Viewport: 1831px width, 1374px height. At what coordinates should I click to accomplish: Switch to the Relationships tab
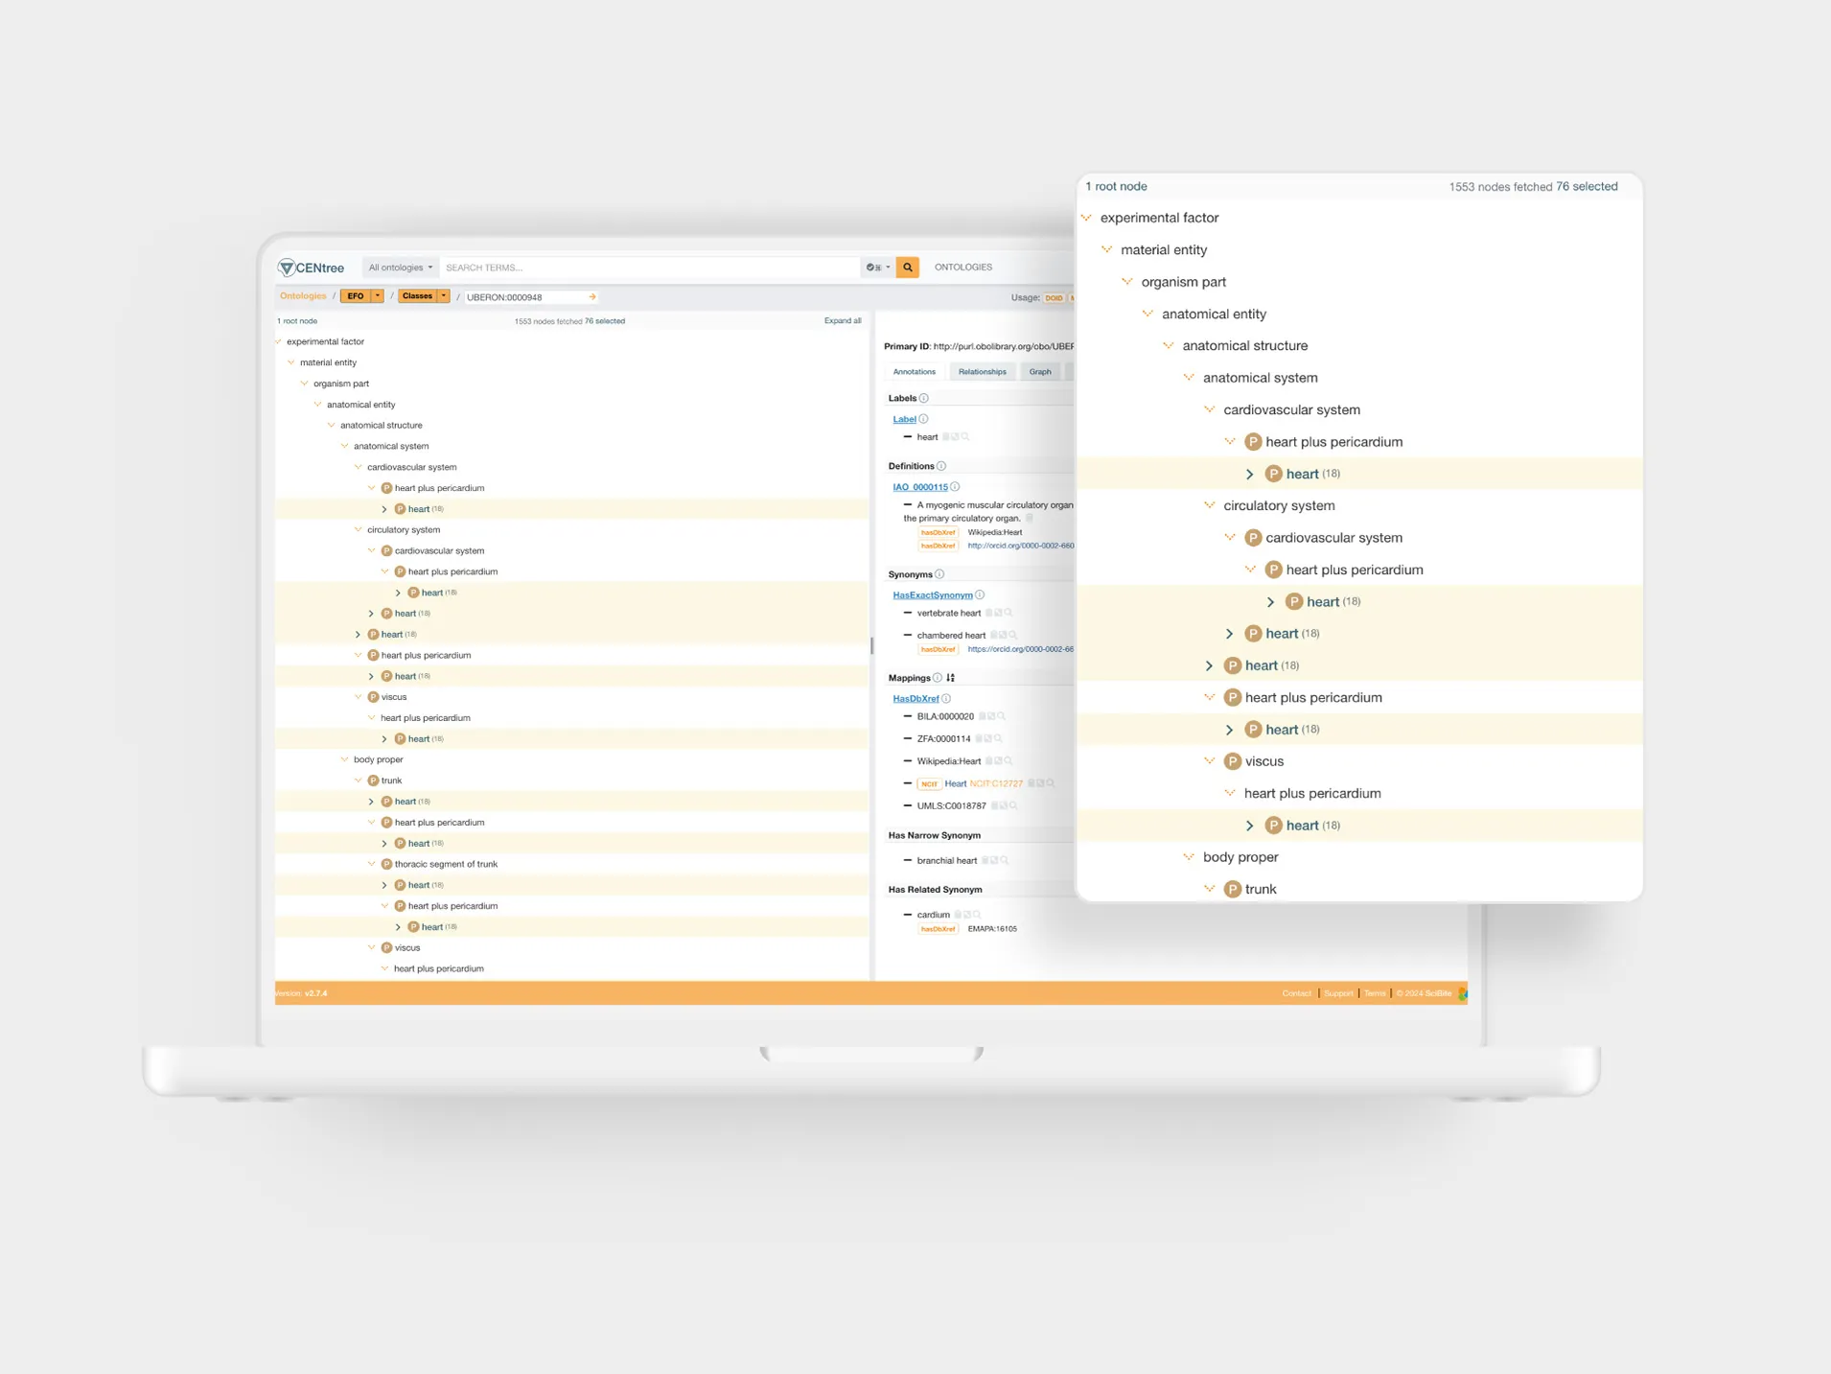(983, 372)
